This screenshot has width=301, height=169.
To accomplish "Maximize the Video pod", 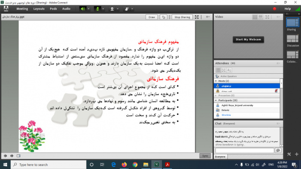I will click(267, 17).
